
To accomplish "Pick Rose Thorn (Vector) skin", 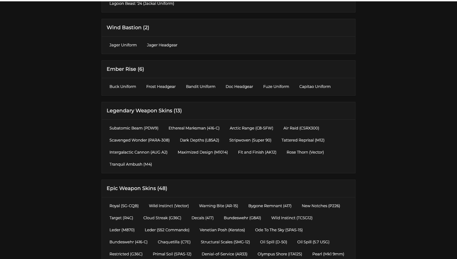I will [x=305, y=152].
